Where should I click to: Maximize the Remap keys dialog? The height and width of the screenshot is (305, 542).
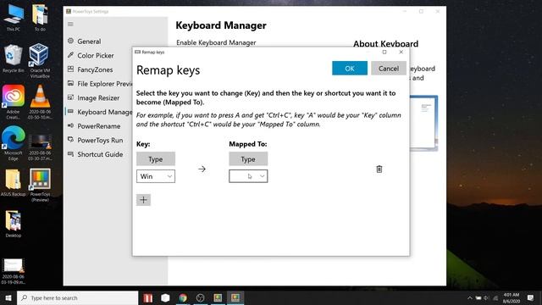tap(384, 53)
